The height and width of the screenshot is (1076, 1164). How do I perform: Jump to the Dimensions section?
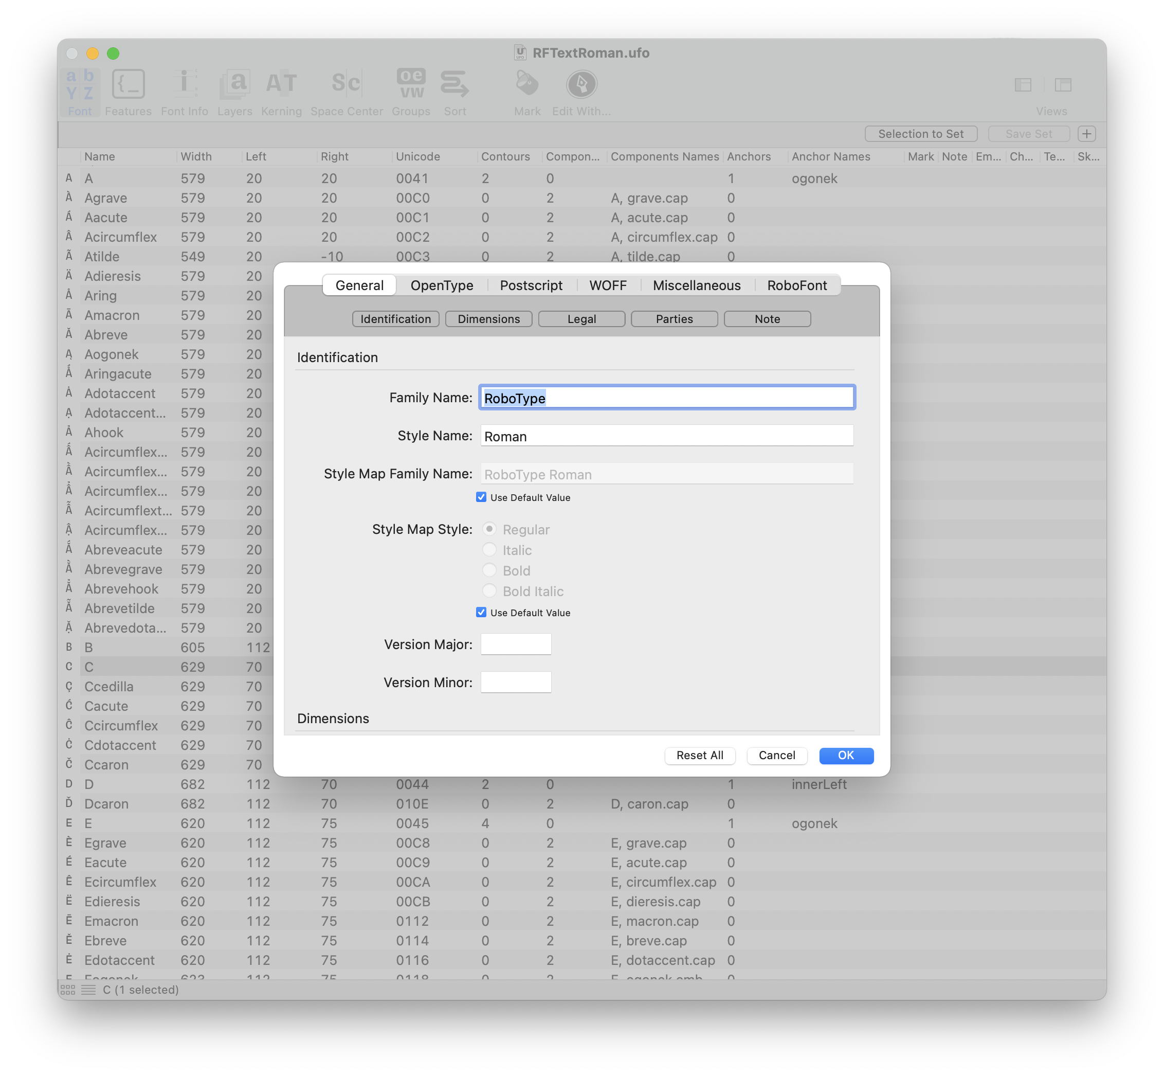pyautogui.click(x=488, y=319)
